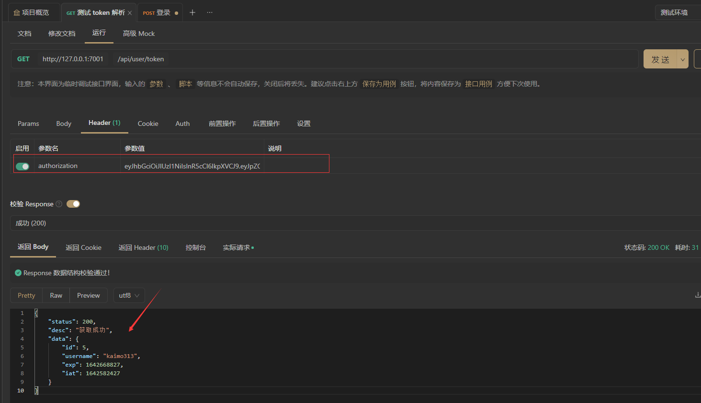Click the 测试环境 environment button
Screen dimensions: 701x403
click(674, 12)
